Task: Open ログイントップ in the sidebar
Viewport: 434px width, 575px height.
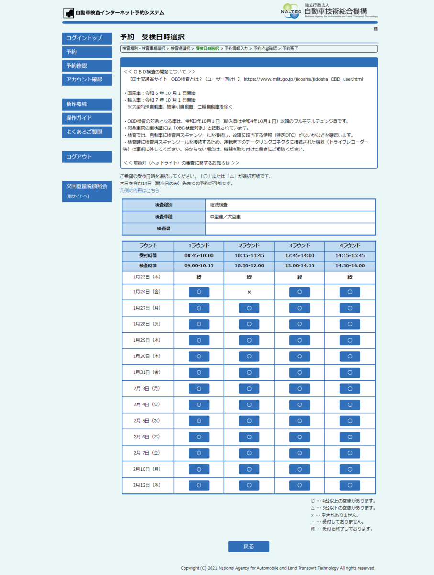Action: tap(87, 38)
